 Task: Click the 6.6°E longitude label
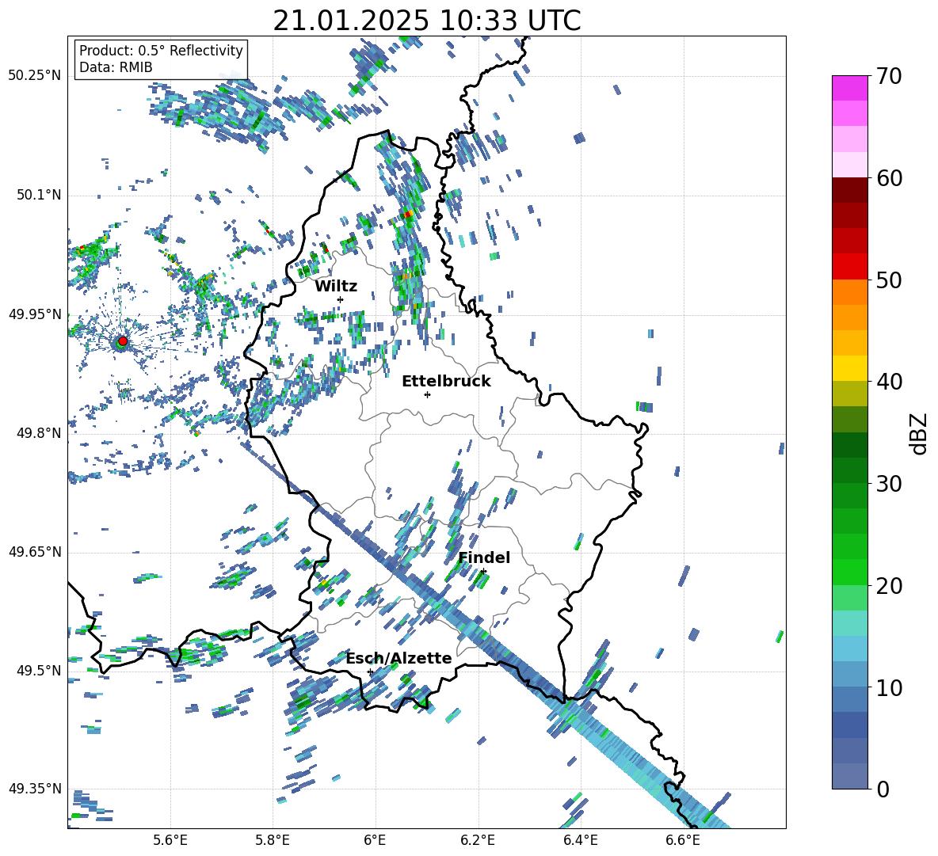[x=683, y=840]
